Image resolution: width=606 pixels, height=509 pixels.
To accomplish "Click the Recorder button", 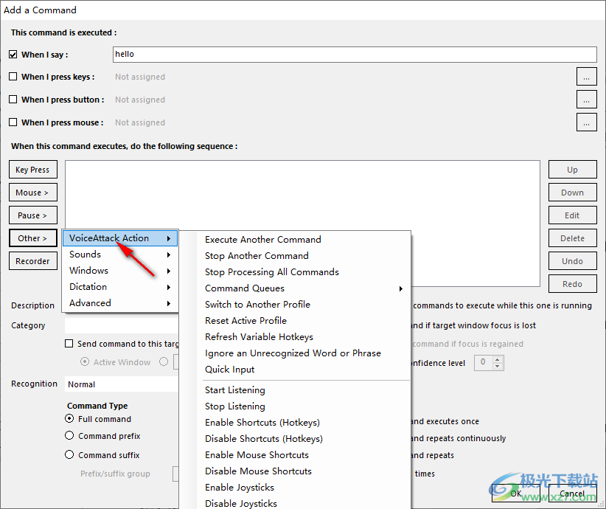I will coord(33,260).
